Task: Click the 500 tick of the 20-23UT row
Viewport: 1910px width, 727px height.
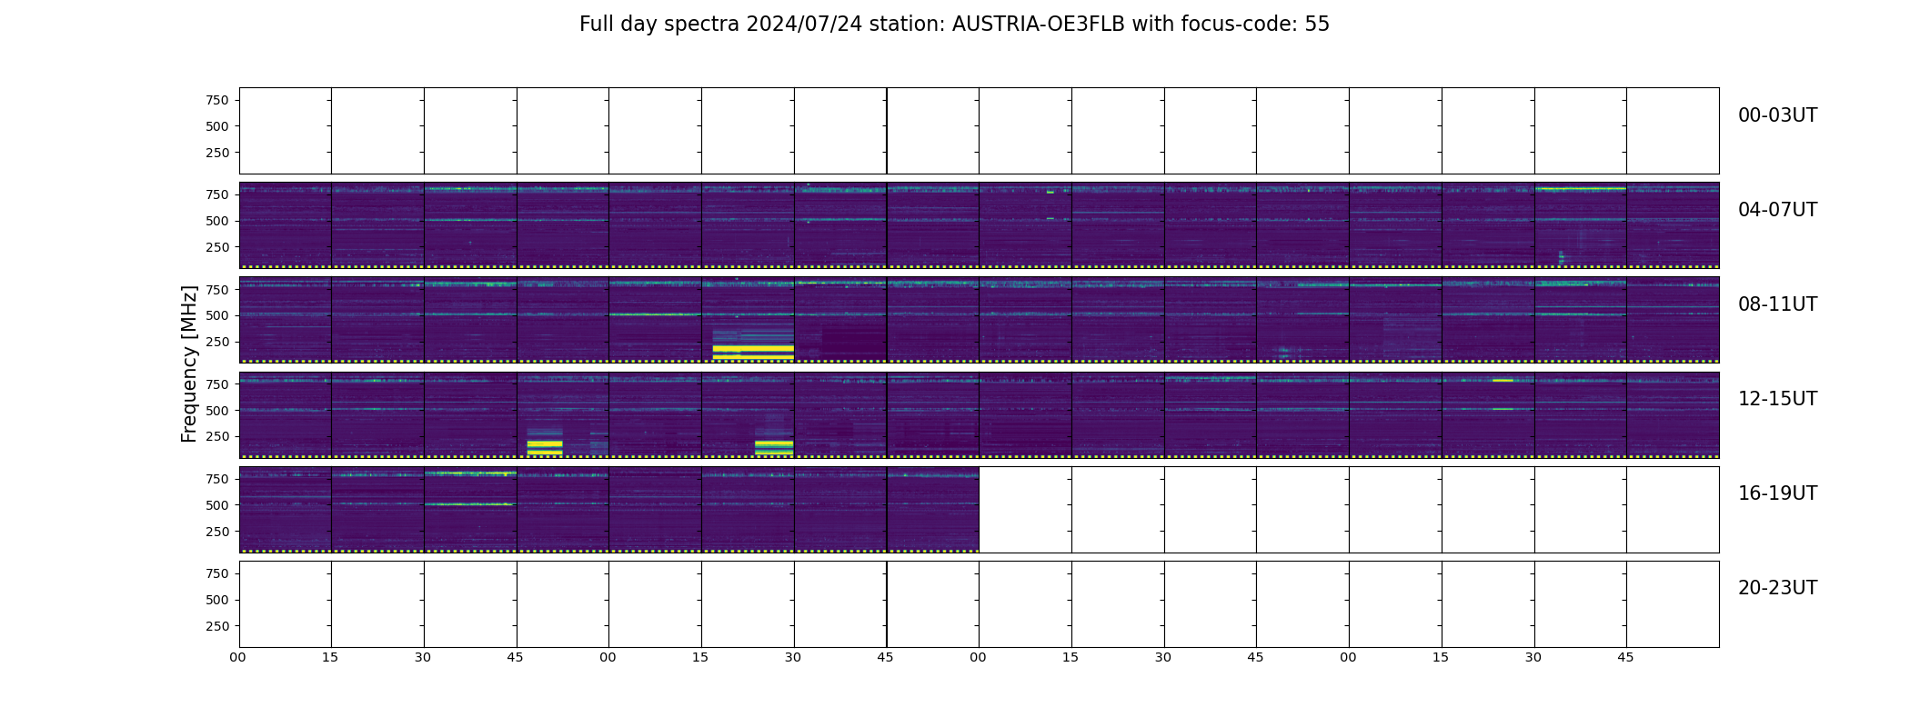Action: [217, 600]
